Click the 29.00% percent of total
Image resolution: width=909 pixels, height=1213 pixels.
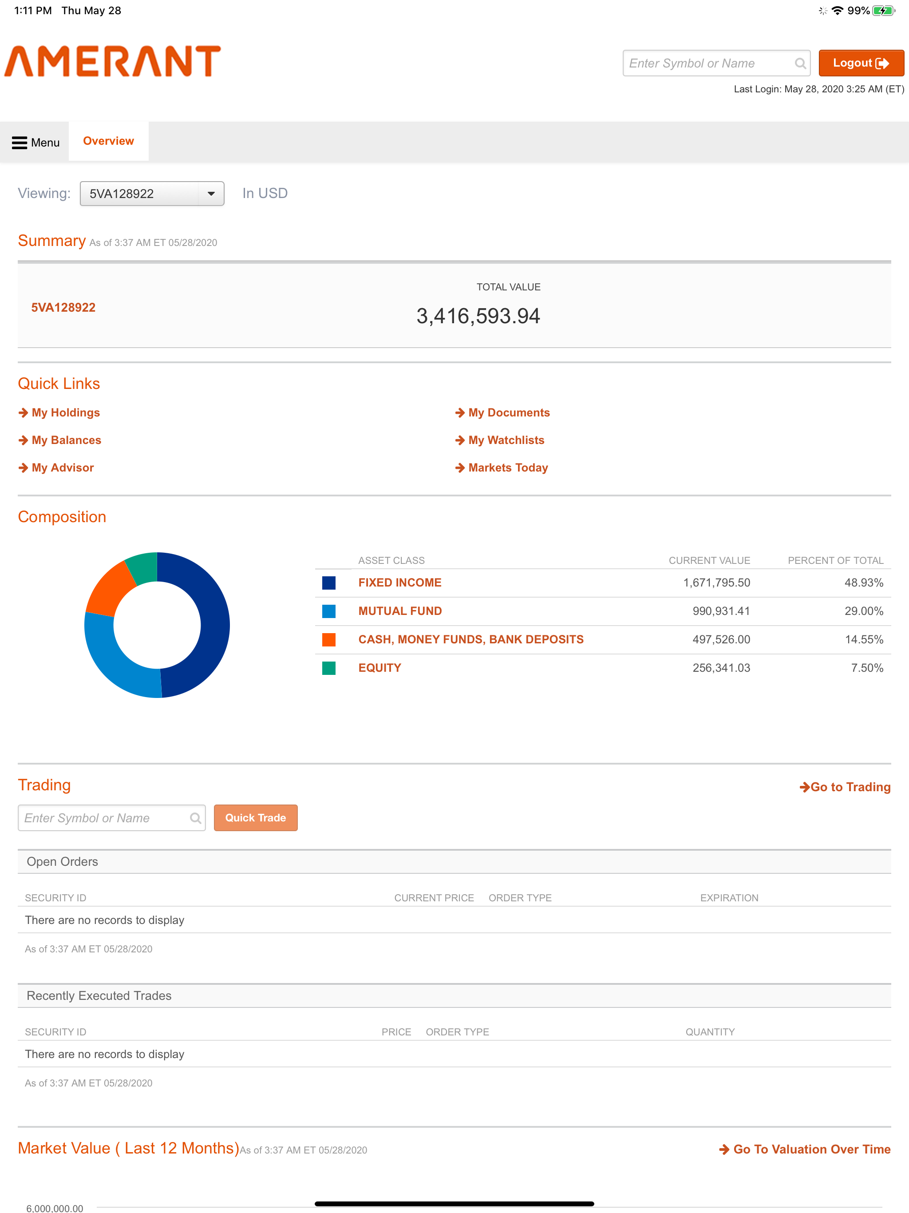coord(864,611)
